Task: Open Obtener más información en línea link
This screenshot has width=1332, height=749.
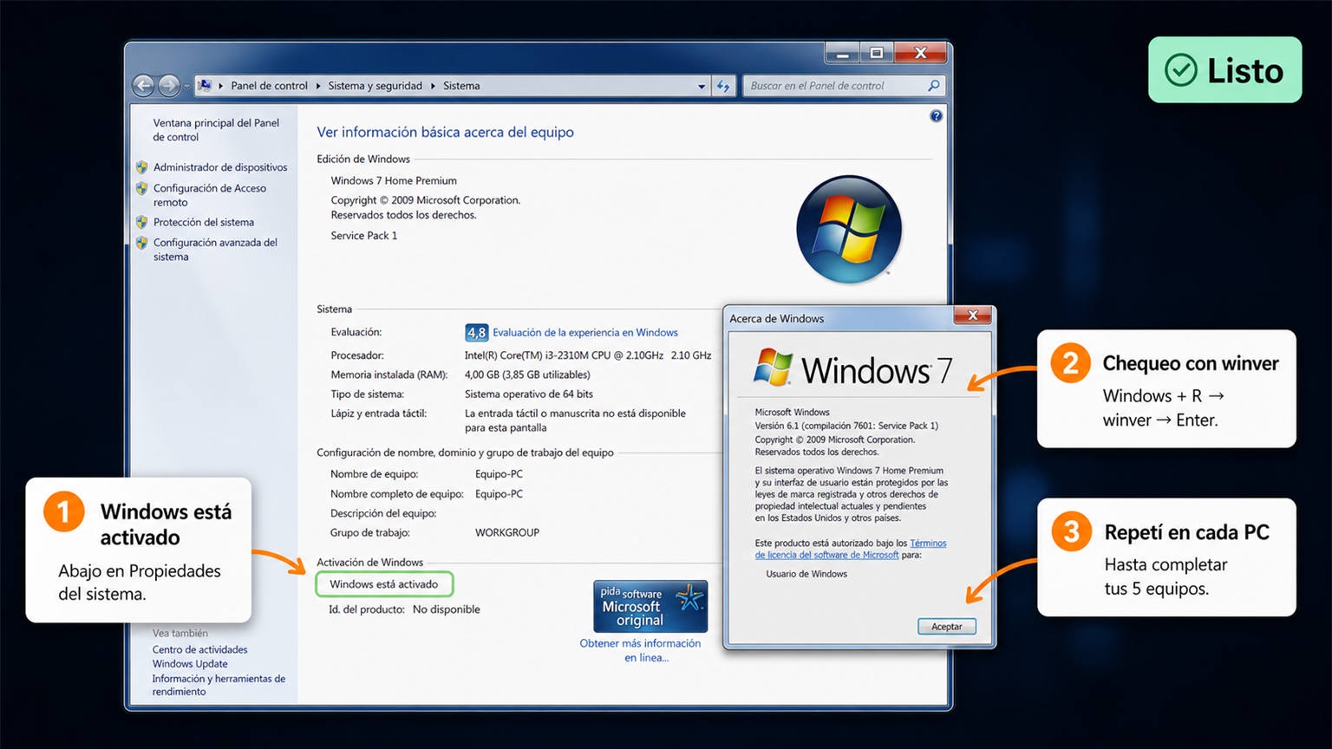Action: [x=640, y=650]
